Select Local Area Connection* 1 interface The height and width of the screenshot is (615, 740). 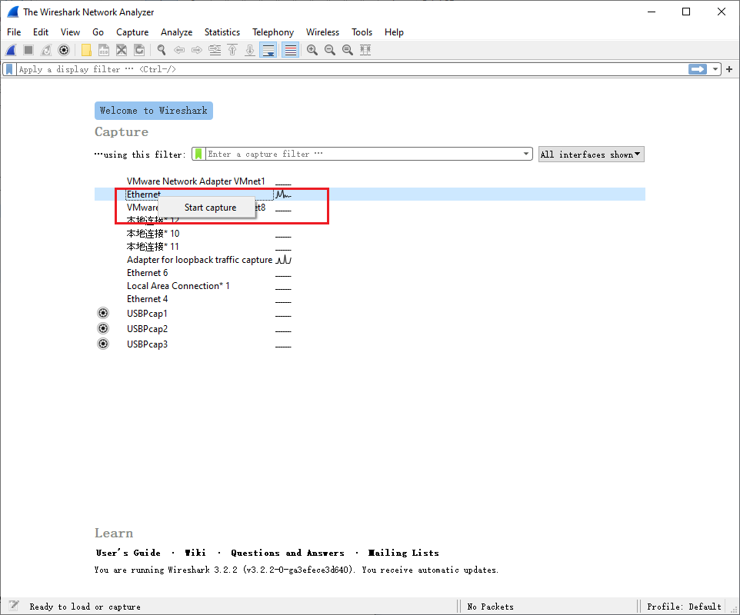coord(178,286)
